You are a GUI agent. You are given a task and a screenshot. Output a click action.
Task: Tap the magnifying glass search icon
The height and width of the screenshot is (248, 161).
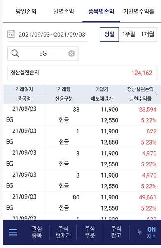click(15, 54)
